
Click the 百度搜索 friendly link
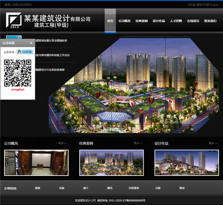click(x=134, y=188)
